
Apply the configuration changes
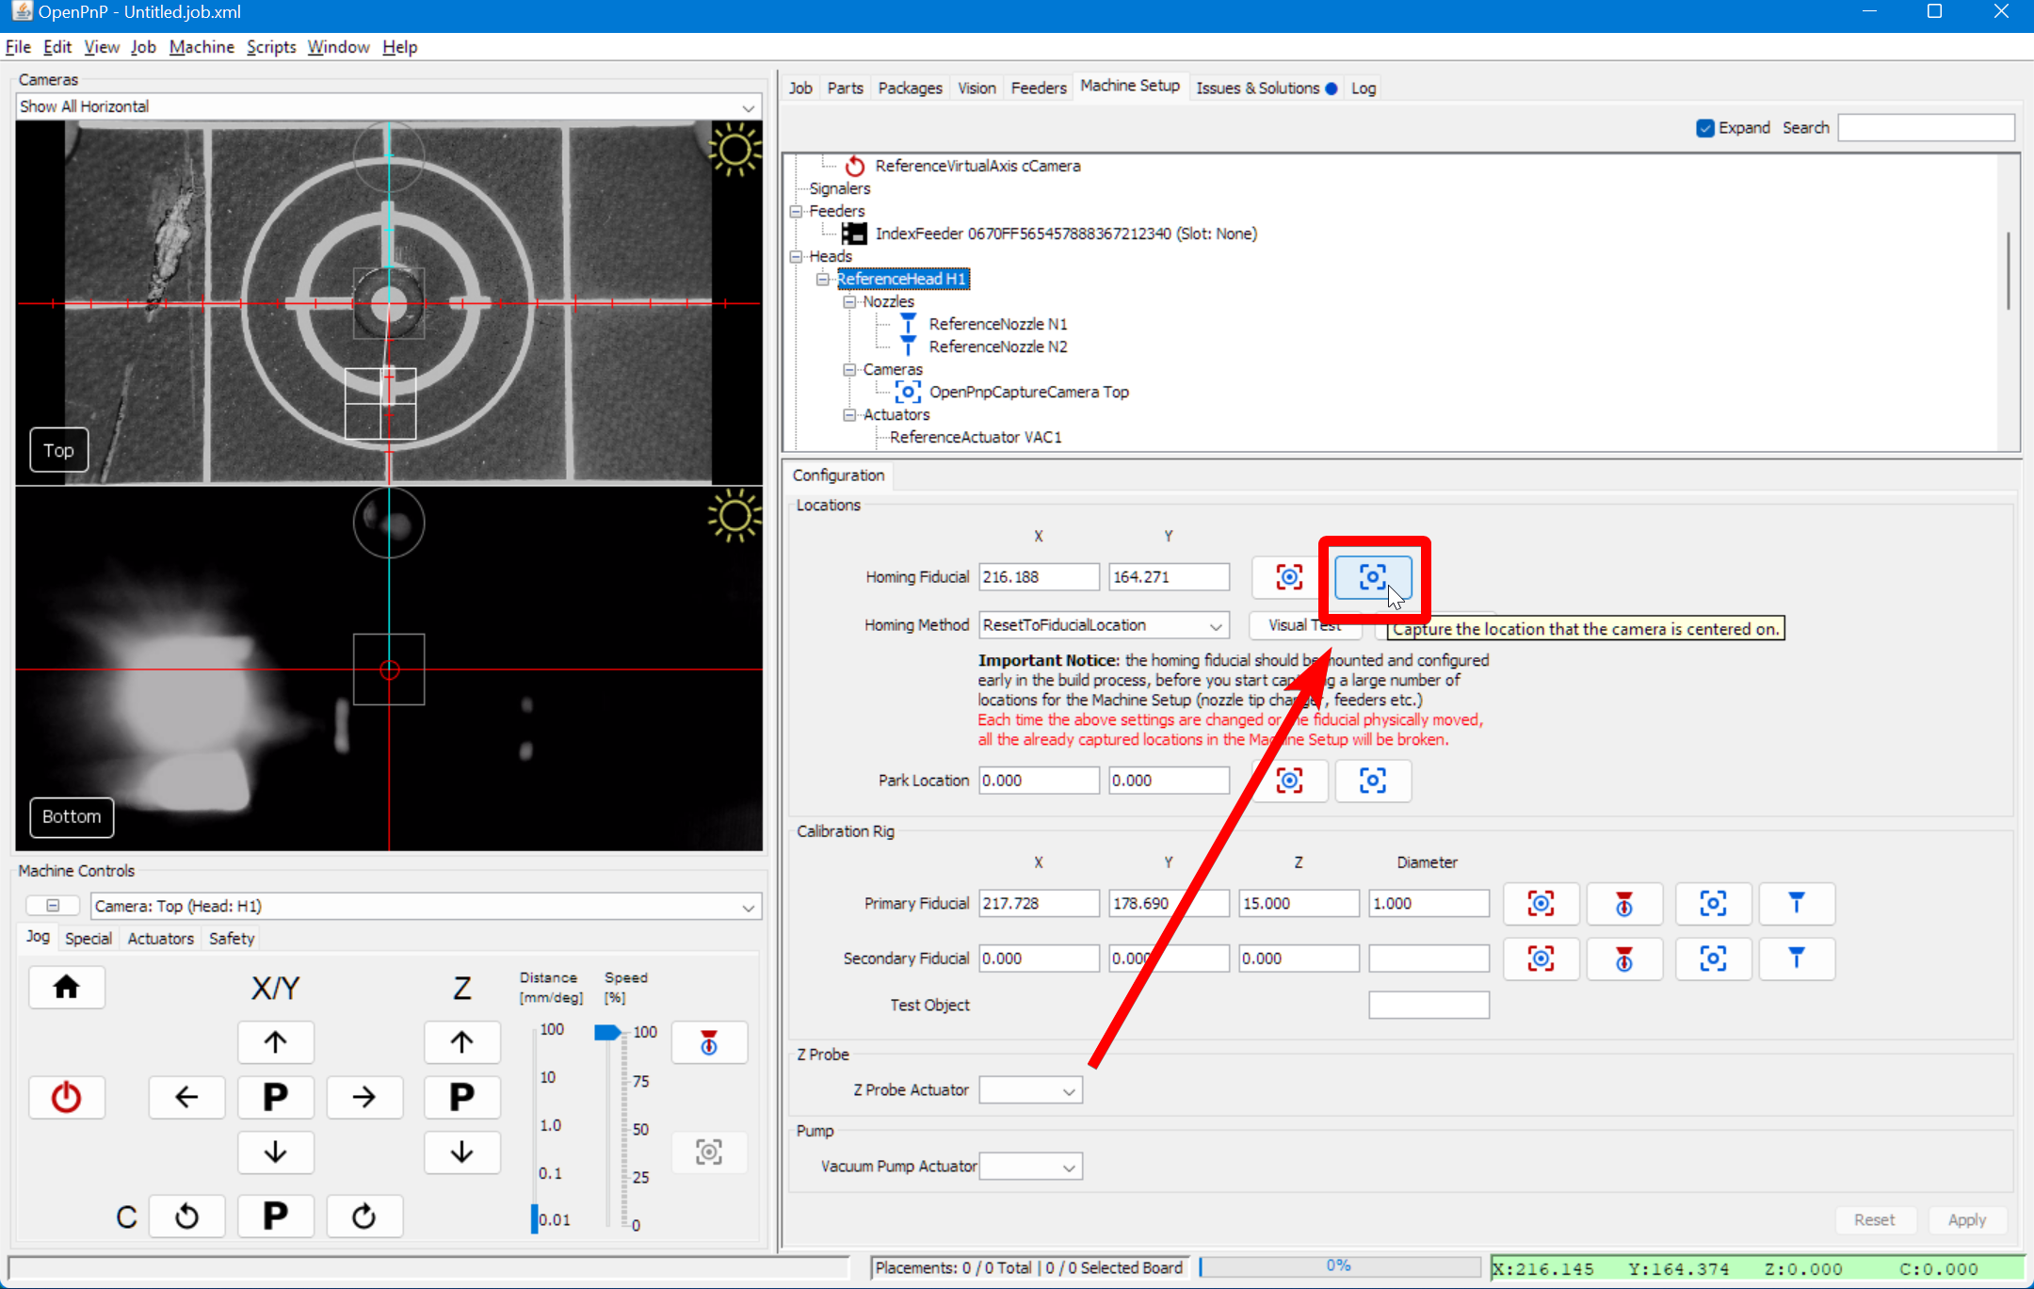1967,1219
